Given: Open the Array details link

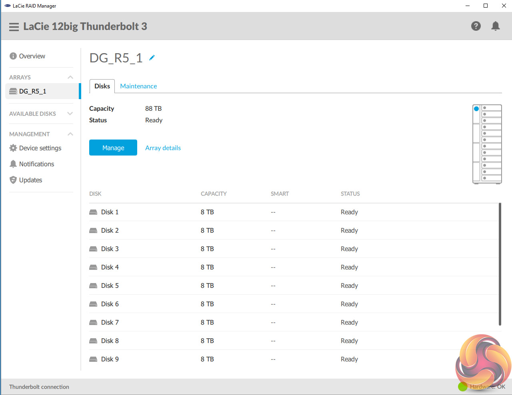Looking at the screenshot, I should point(163,148).
